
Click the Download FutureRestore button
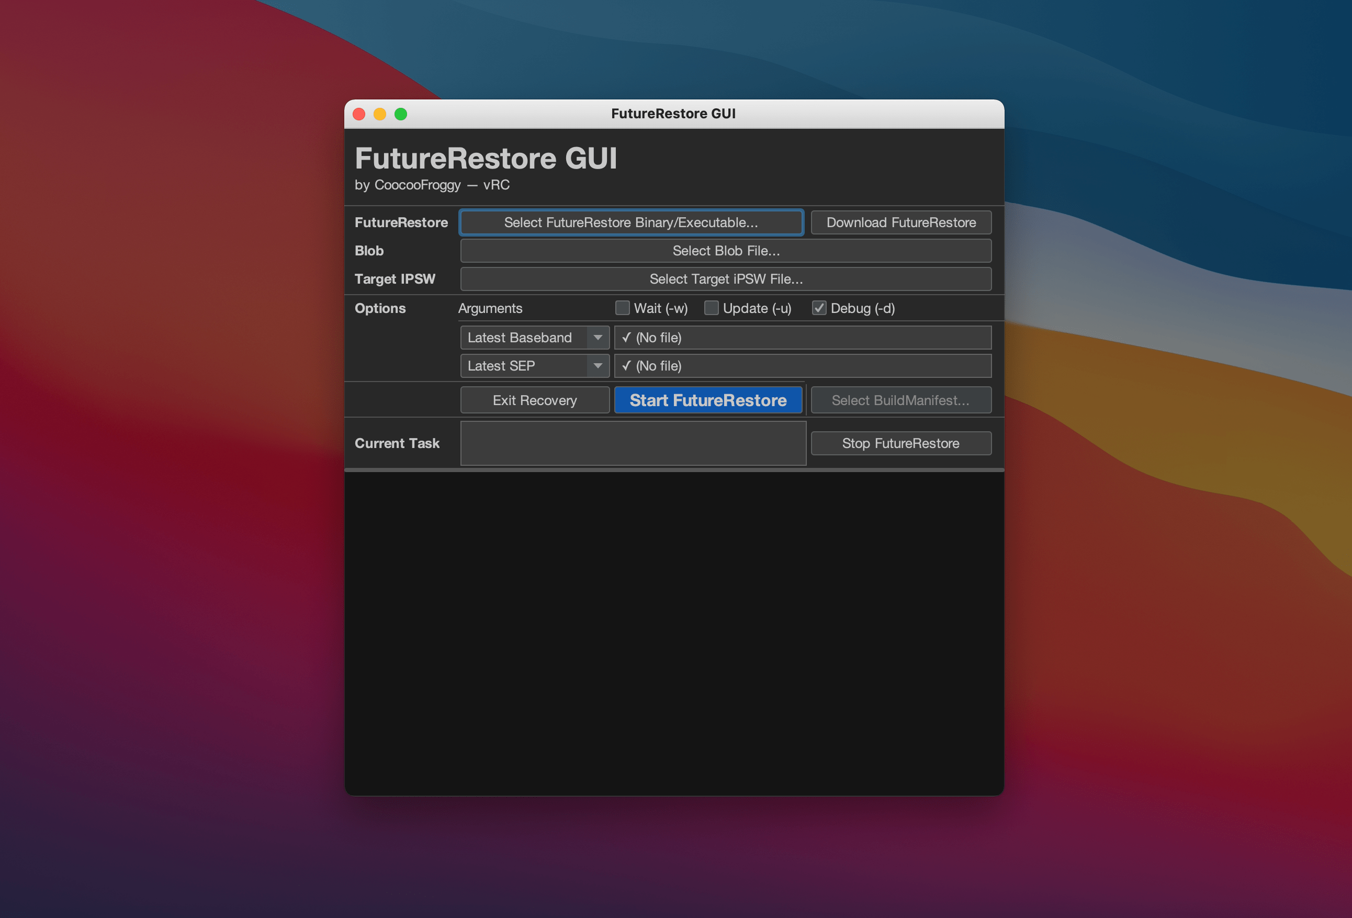pos(899,221)
